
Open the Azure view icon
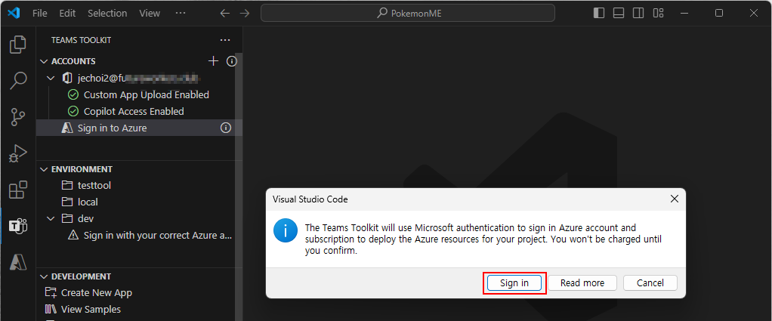pos(18,262)
